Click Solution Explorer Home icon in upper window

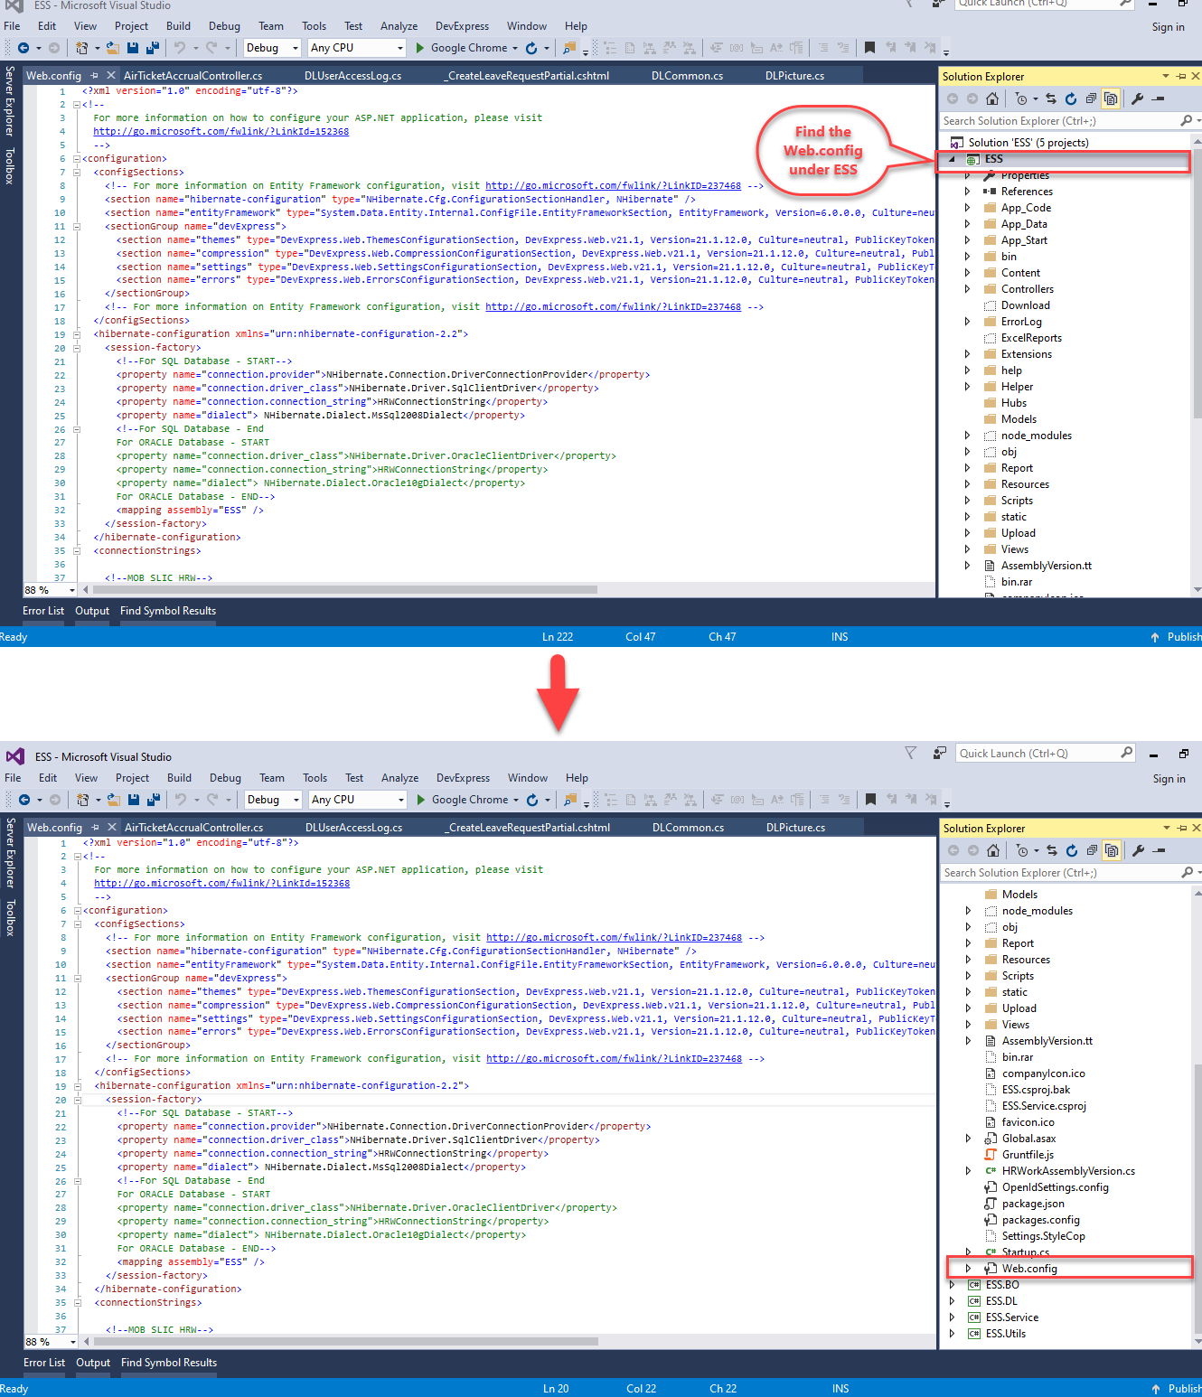coord(992,98)
